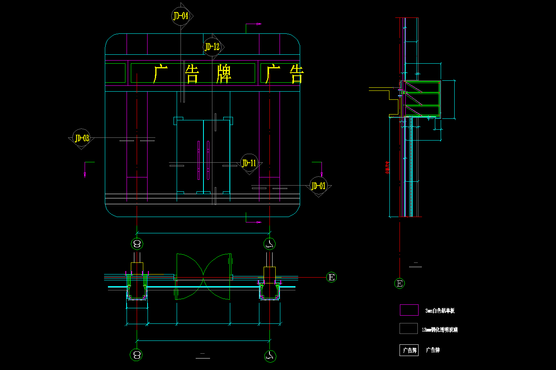Select axis bubble E right of plan view

[x=331, y=277]
